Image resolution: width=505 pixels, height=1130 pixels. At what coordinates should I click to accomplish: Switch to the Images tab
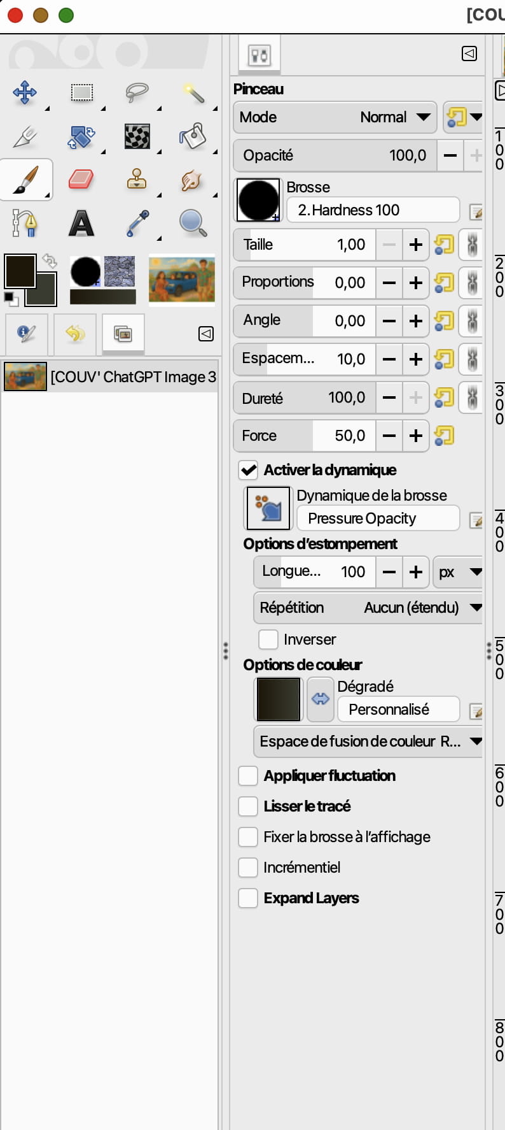click(123, 333)
